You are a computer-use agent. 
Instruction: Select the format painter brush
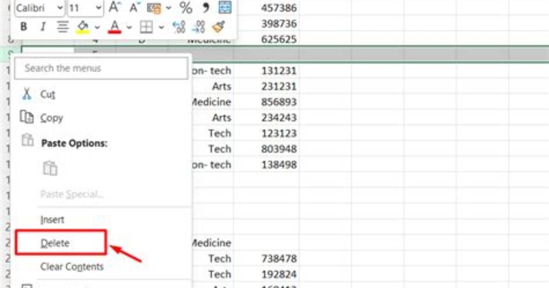(x=218, y=27)
